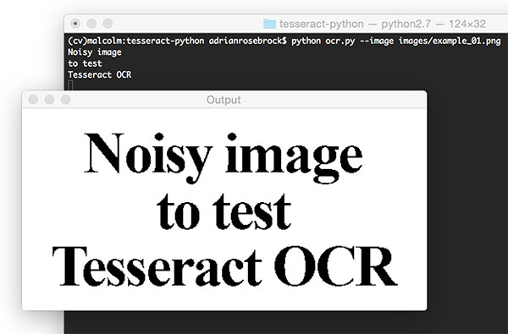Screen dimensions: 508x334
Task: Click terminal output line 'Tesseract OCR'
Action: point(99,74)
